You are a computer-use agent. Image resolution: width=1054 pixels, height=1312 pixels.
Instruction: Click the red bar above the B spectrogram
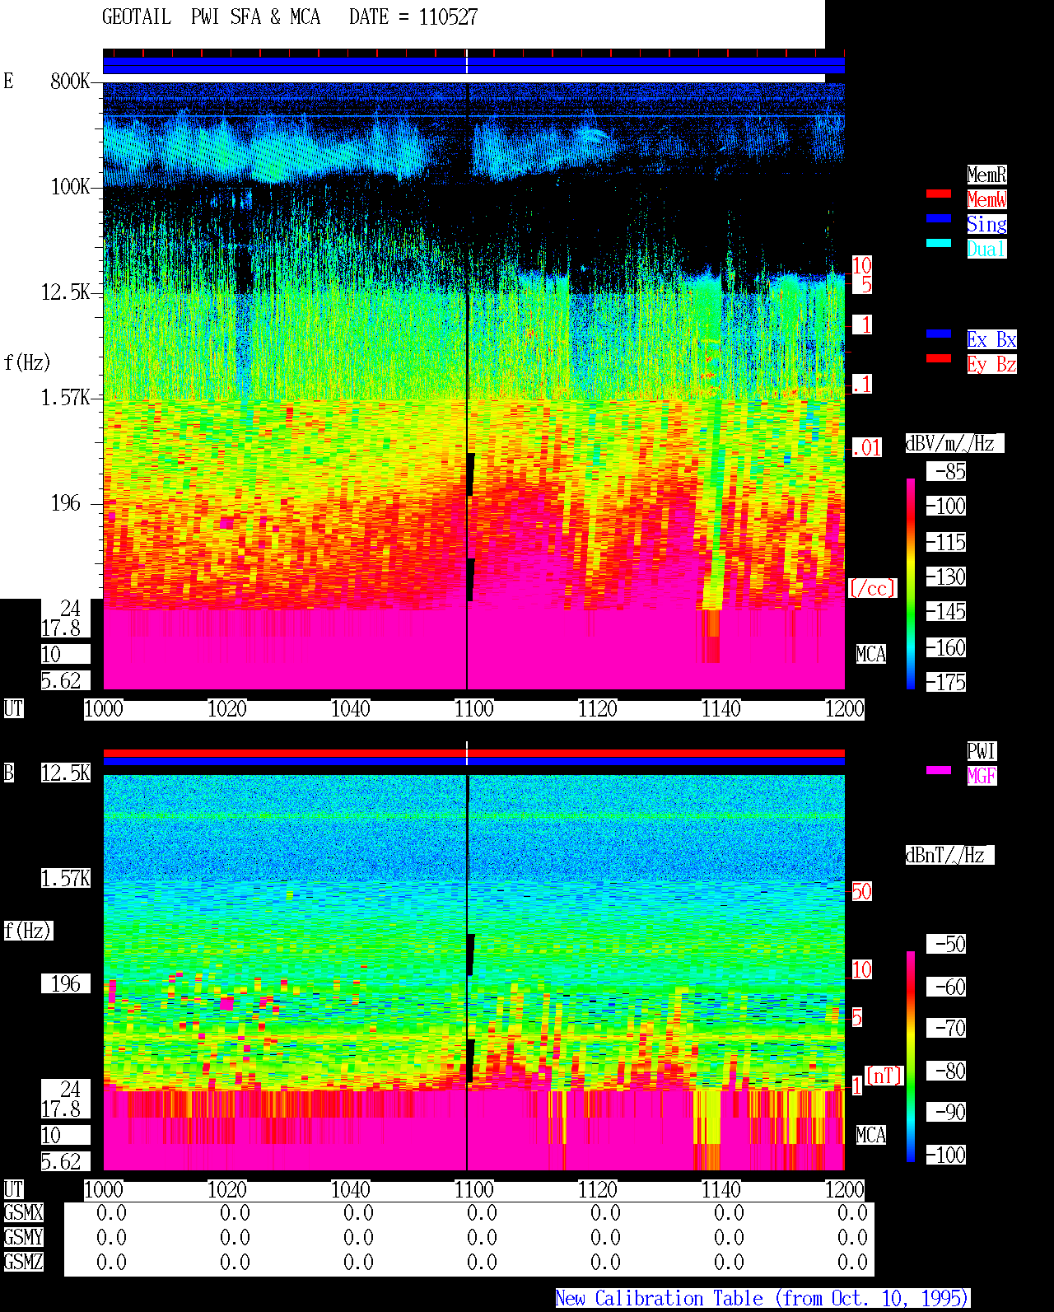[473, 753]
